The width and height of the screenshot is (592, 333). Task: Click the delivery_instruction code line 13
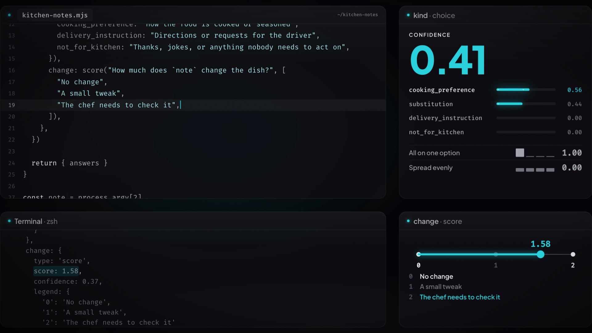tap(188, 35)
